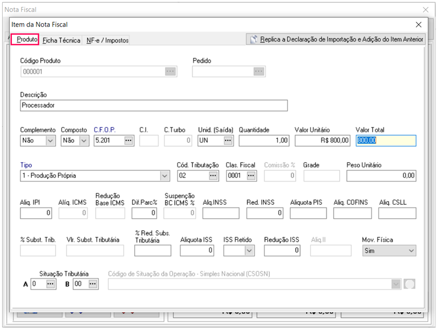
Task: Open the Cód. Tributação lookup ellipsis button
Action: click(x=213, y=176)
